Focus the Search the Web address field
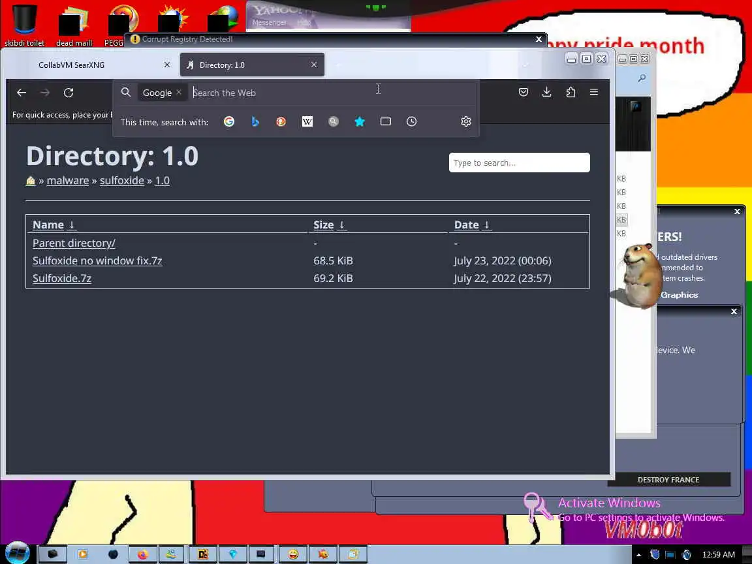752x564 pixels. point(331,93)
